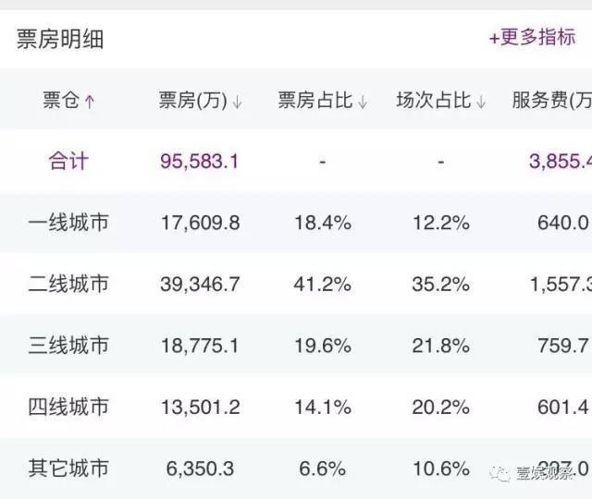Click the 21.8% screening share cell
The height and width of the screenshot is (499, 592).
tap(441, 346)
